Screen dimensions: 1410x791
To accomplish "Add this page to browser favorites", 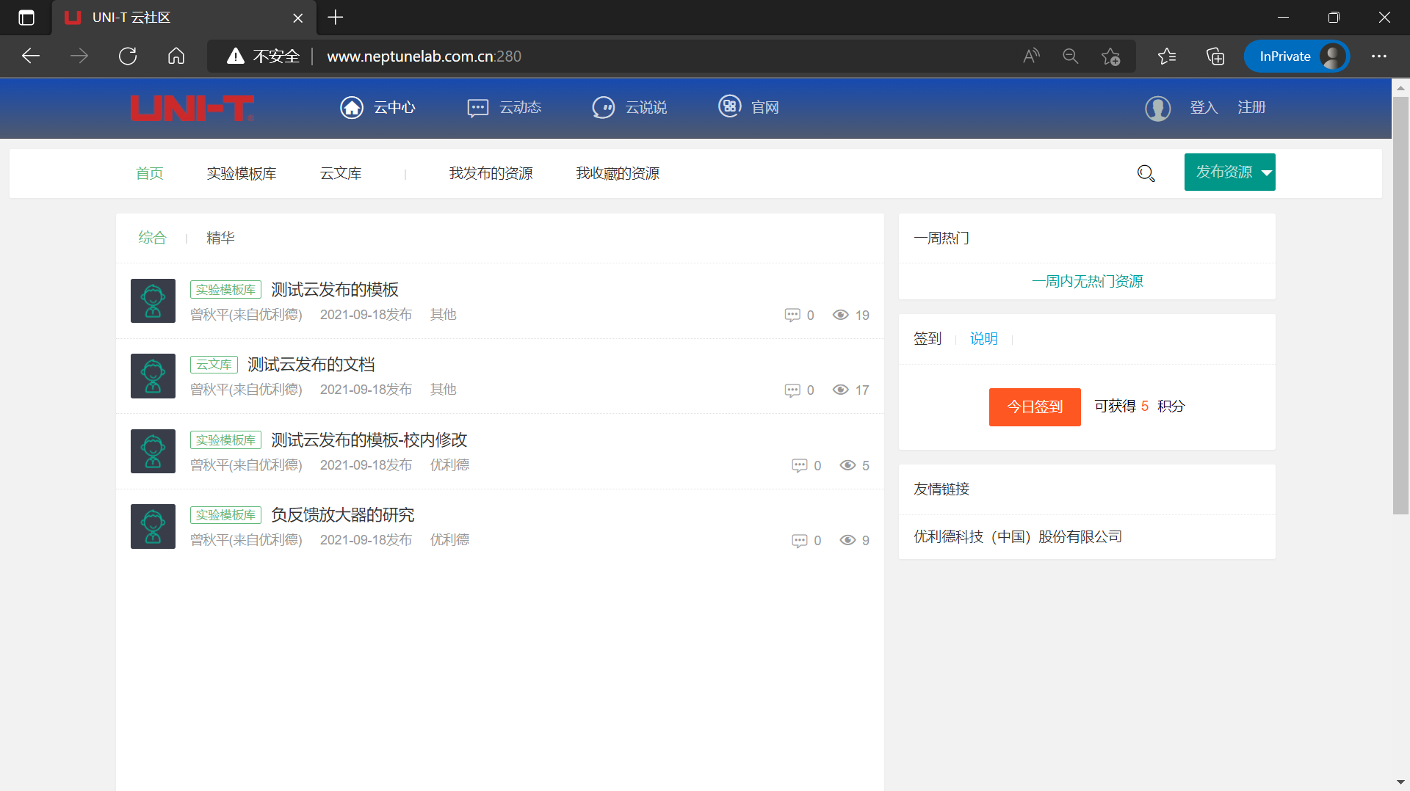I will point(1110,56).
